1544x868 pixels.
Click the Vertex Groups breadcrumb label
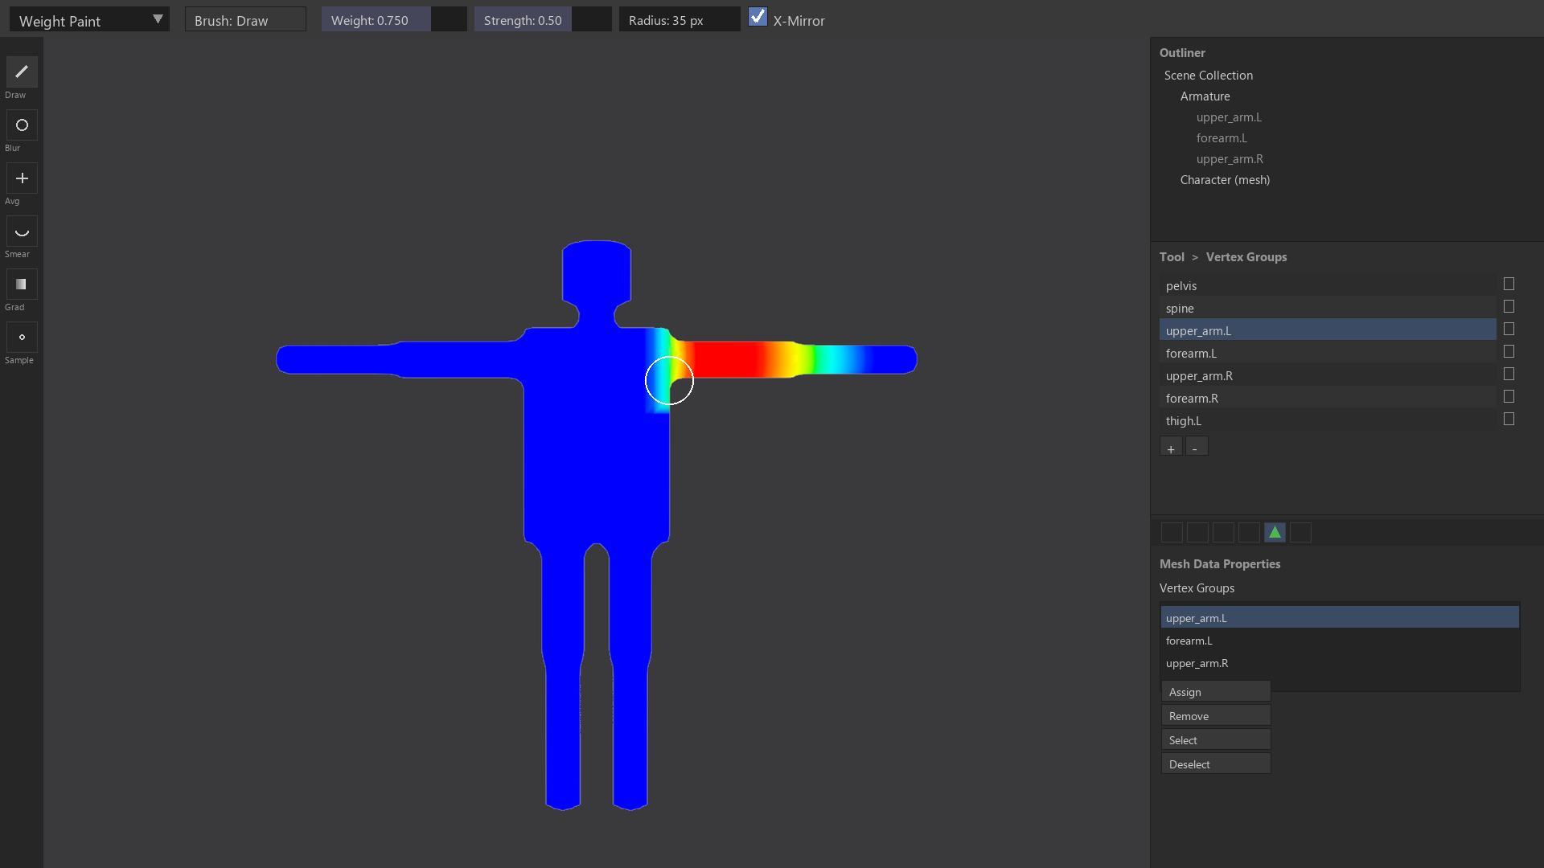pyautogui.click(x=1246, y=257)
